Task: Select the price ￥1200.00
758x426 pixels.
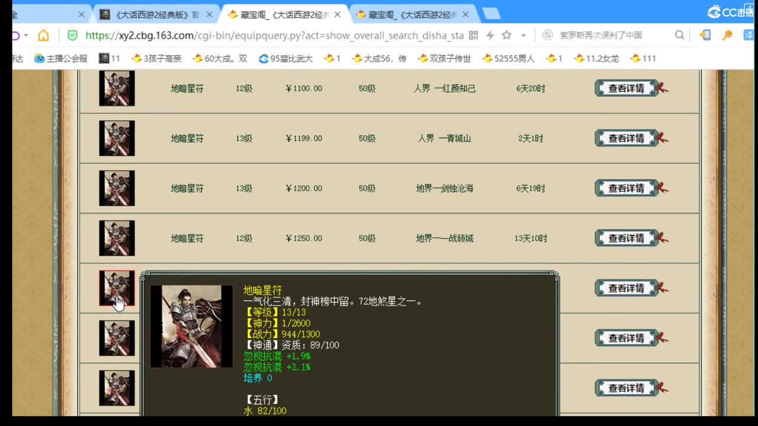Action: click(x=304, y=188)
